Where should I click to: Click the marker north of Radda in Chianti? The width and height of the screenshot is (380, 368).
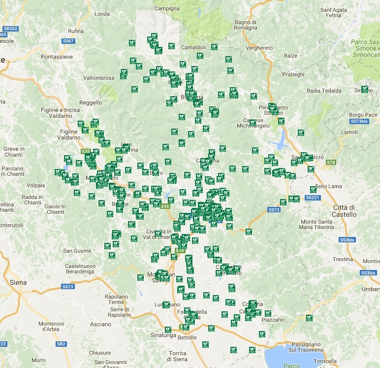tap(76, 193)
